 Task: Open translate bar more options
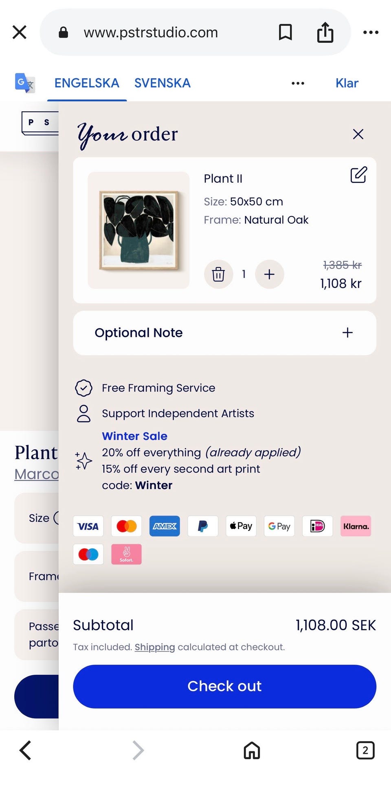[x=298, y=83]
